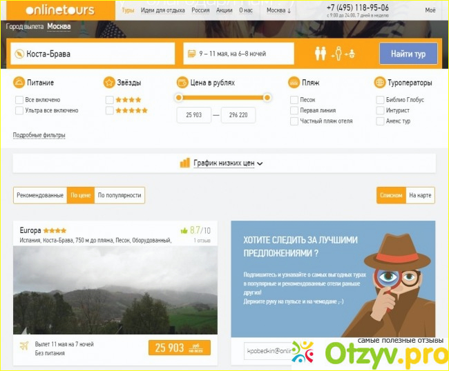Tick the Библио Глобус tour operator checkbox
This screenshot has width=449, height=371.
(x=381, y=100)
